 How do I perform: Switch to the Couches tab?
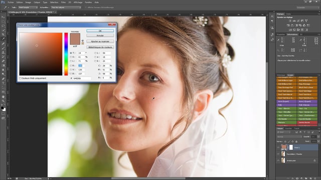pyautogui.click(x=288, y=128)
